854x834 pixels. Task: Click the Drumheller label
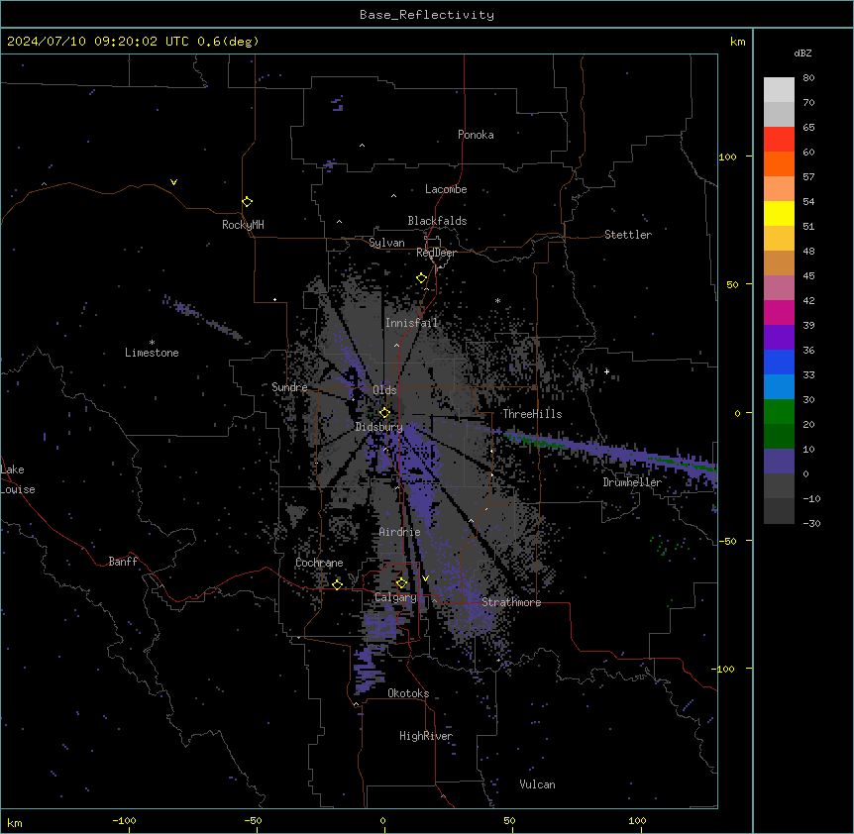632,482
